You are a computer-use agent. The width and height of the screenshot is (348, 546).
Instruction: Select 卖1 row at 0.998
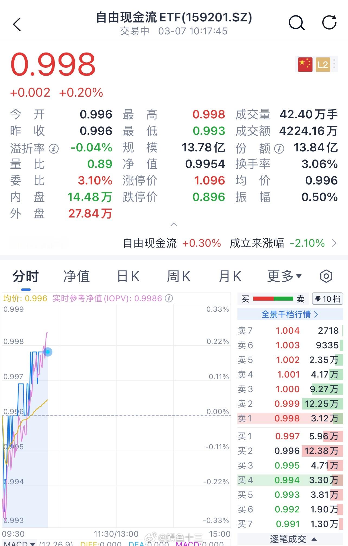[290, 418]
